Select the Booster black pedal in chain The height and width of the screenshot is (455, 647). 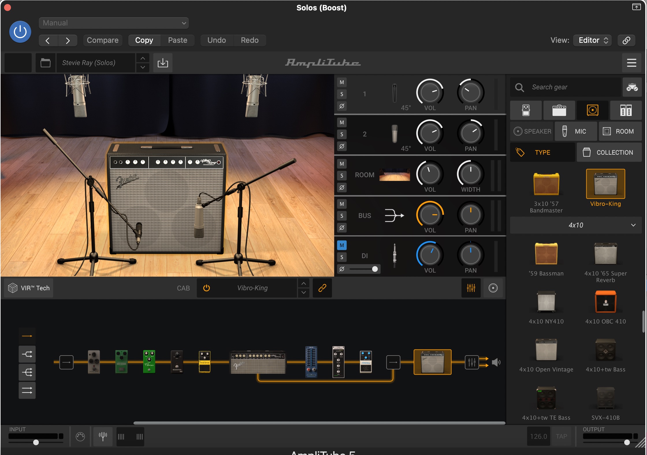(177, 362)
